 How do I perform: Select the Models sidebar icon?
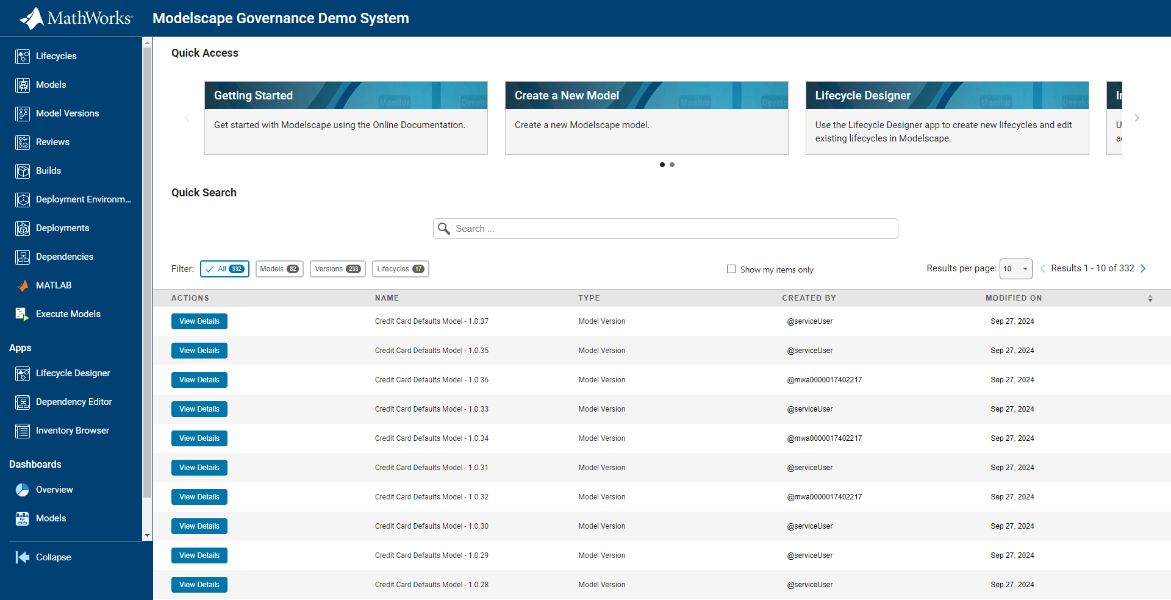click(x=23, y=85)
